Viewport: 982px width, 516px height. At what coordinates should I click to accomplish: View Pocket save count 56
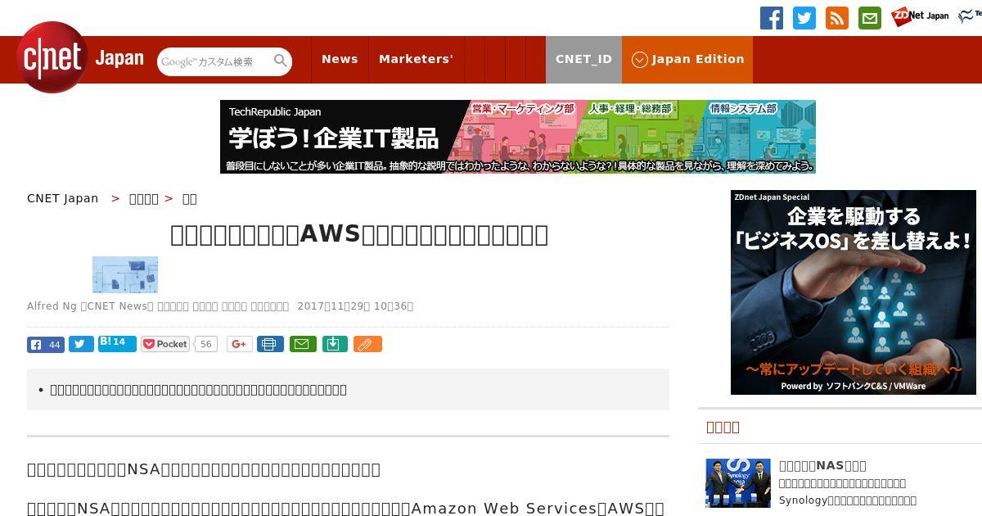206,344
